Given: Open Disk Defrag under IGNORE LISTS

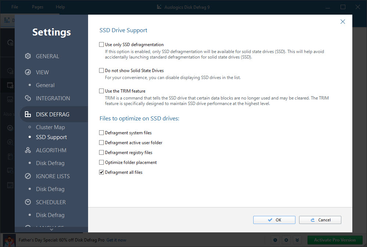Looking at the screenshot, I should tap(50, 189).
